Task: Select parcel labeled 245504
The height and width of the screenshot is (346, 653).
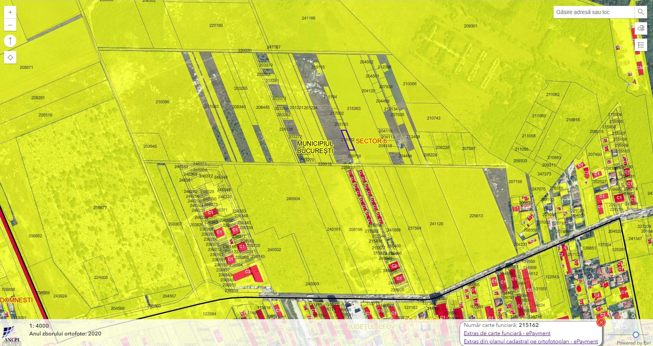Action: click(x=293, y=199)
